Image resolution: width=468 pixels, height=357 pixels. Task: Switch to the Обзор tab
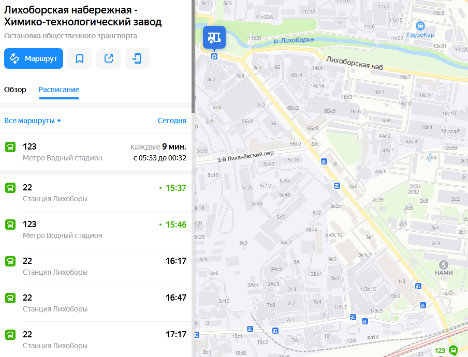15,90
